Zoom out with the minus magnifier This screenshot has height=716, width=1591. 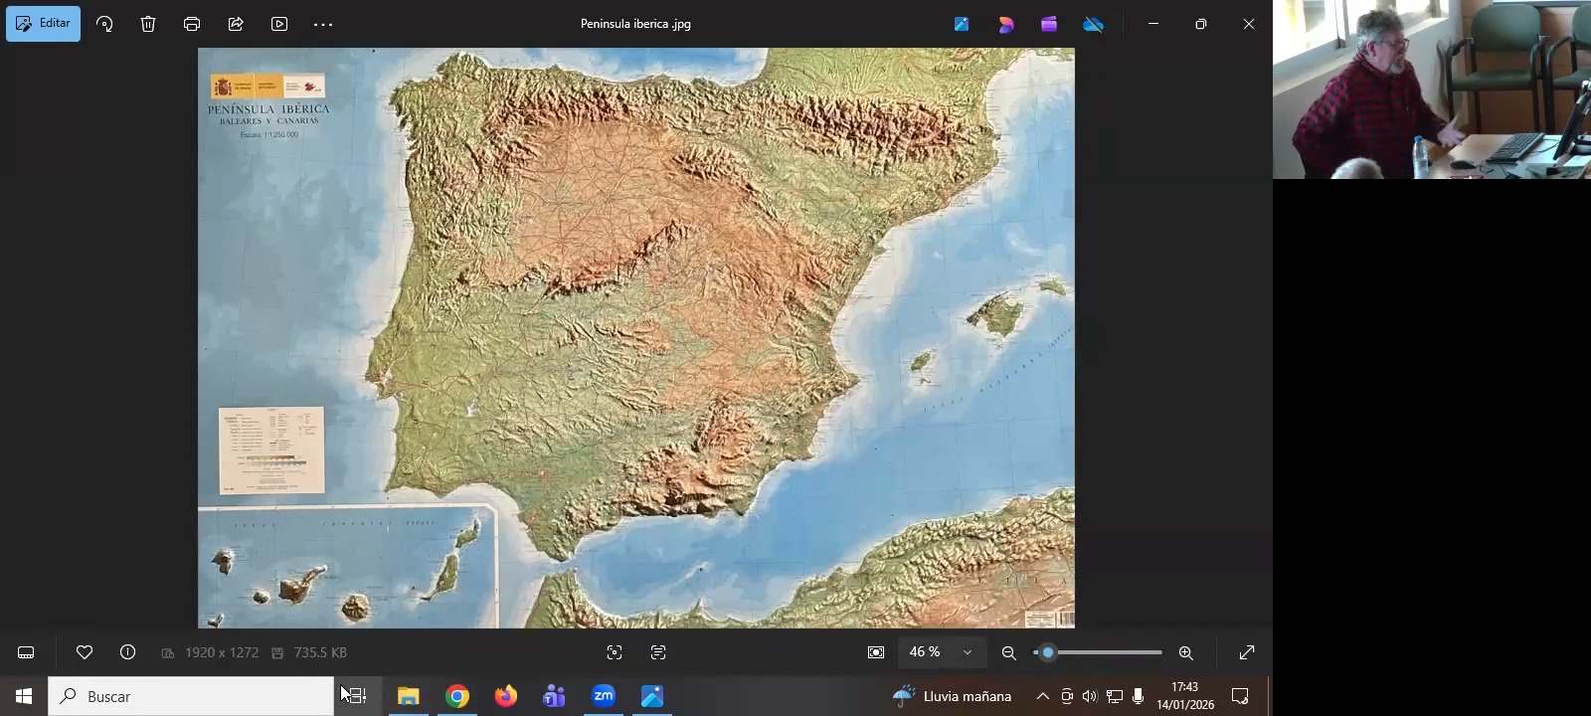pos(1009,653)
